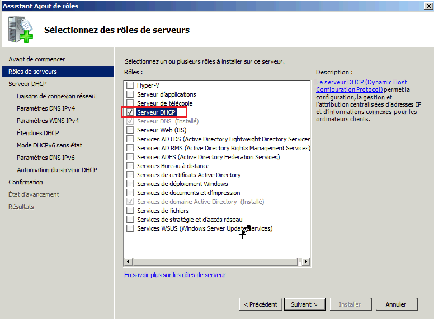Check the Serveur Web (IIS) checkbox

coord(130,130)
